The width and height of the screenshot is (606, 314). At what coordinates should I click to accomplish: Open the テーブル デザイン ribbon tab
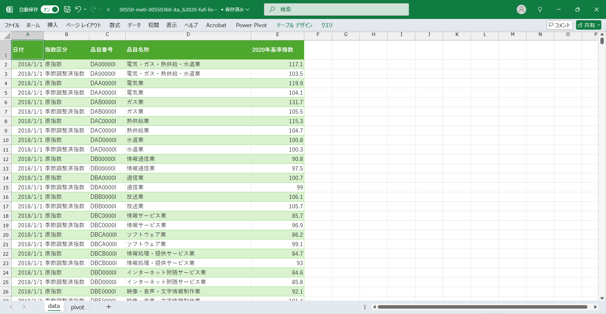(294, 25)
